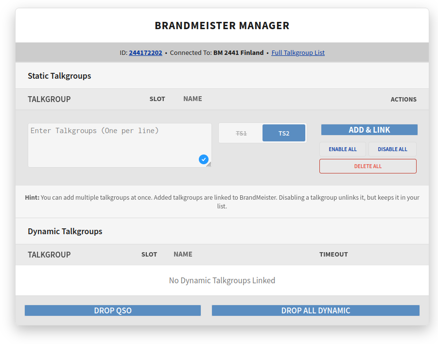Click the TALKGROUP column header

49,99
